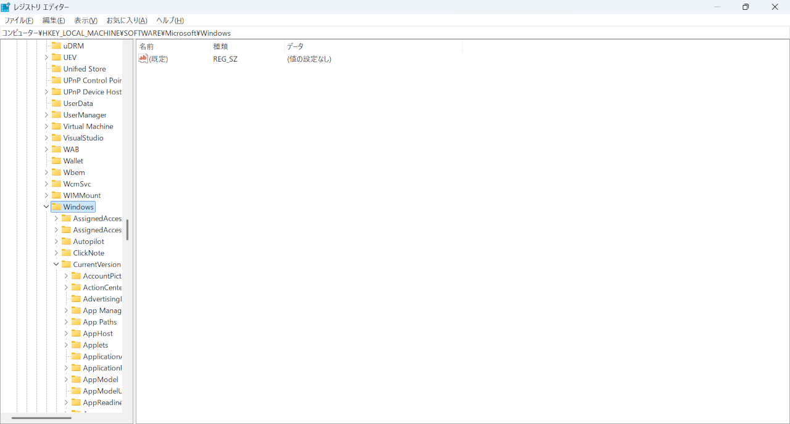Expand the App Paths key
This screenshot has width=790, height=424.
click(66, 322)
